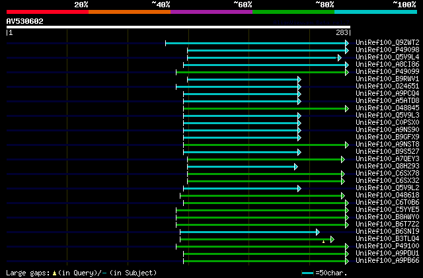Image resolution: width=423 pixels, height=278 pixels.
Task: Open hit UniRef100_A9NS90 label
Action: pyautogui.click(x=387, y=130)
